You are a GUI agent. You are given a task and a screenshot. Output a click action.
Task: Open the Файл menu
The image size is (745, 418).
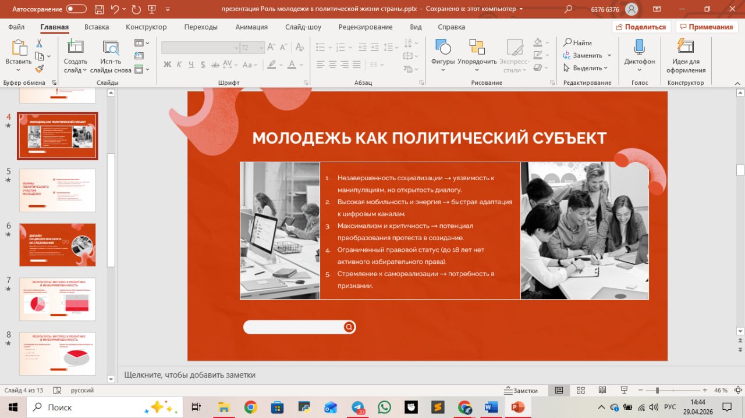pos(16,27)
